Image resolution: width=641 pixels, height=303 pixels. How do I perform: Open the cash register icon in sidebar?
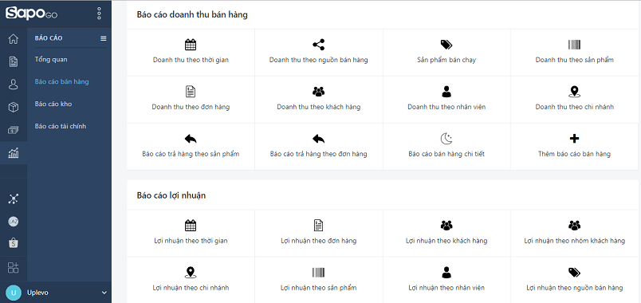14,131
